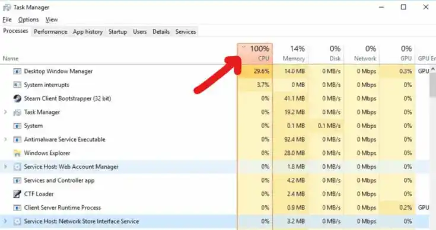
Task: Expand the Antimalware Service Executable group
Action: tap(5, 139)
